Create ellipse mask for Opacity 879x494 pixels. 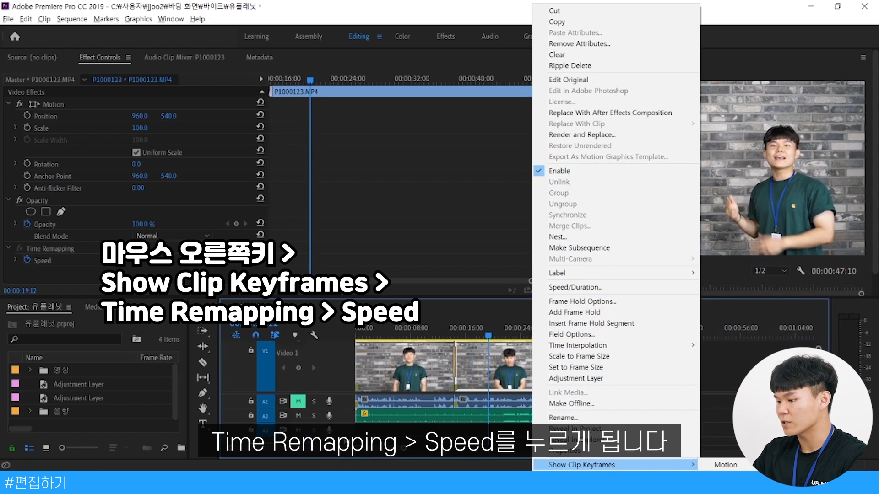(x=30, y=211)
